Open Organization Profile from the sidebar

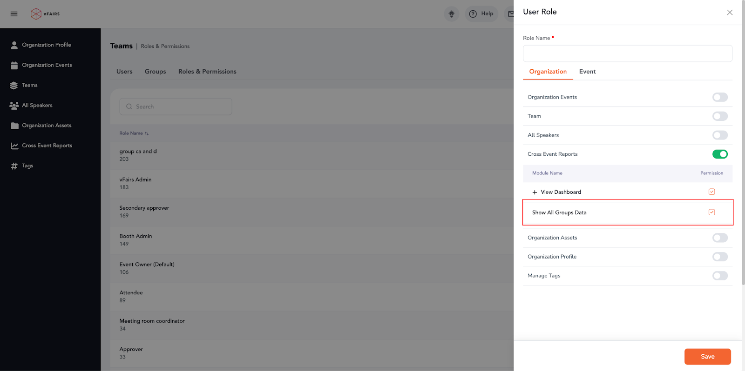click(x=46, y=45)
